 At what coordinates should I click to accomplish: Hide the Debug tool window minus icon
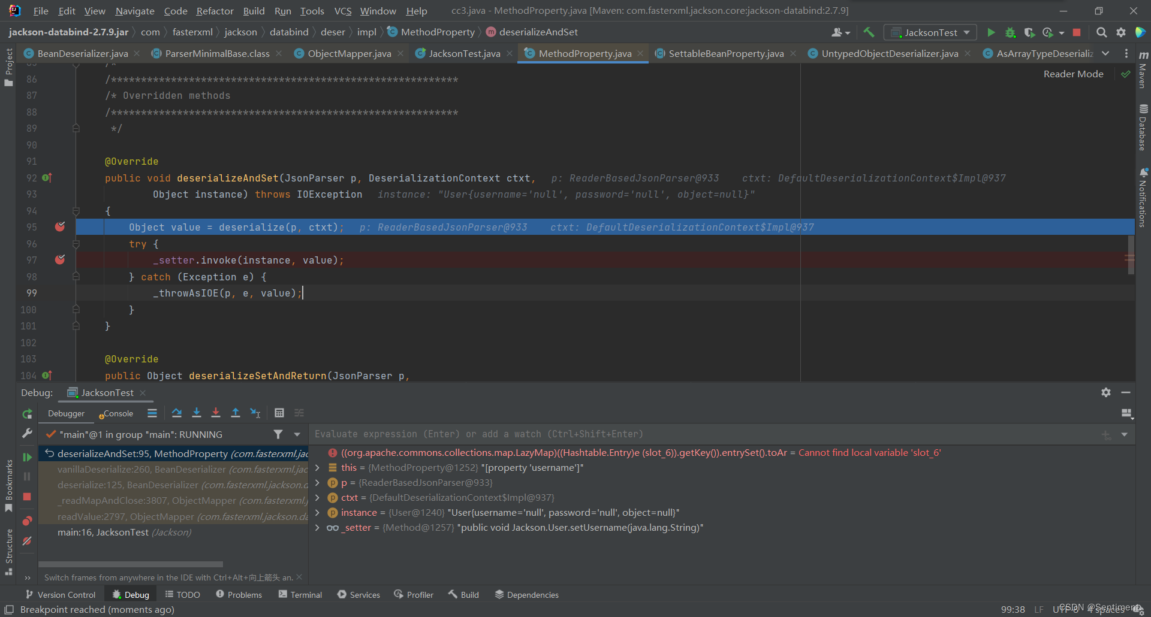coord(1126,392)
